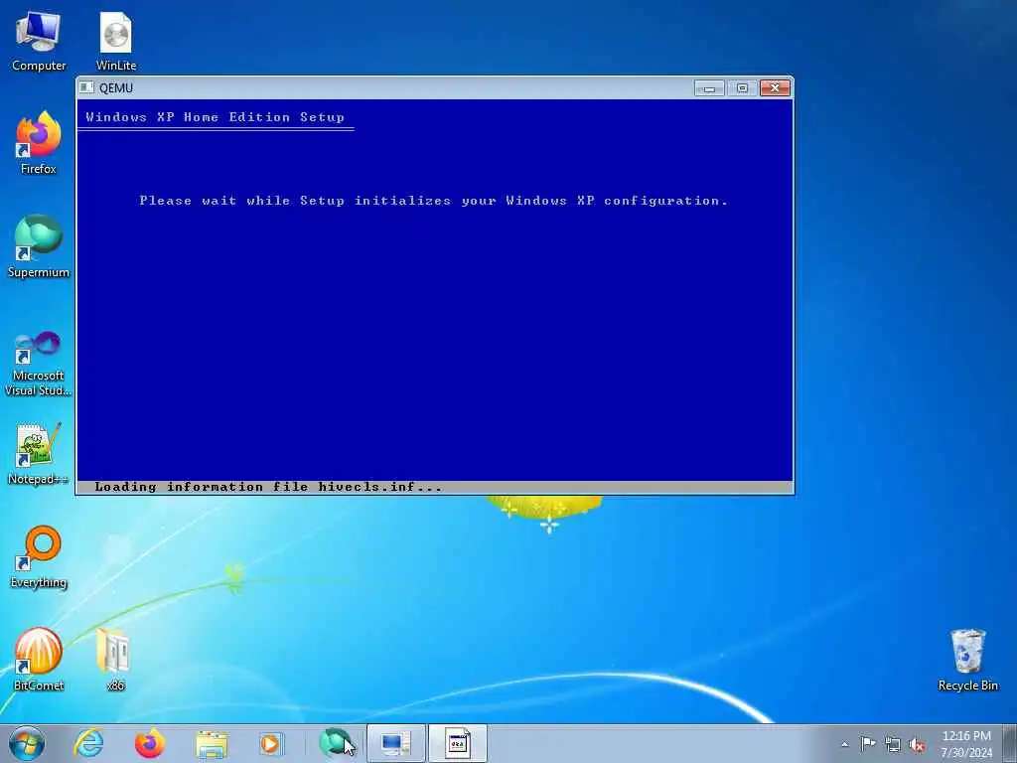
Task: Maximize the QEMU window
Action: [742, 87]
